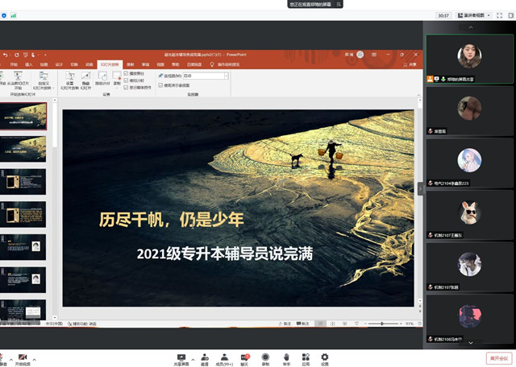Select Normal view icon in the status bar
516x367 pixels.
(x=320, y=324)
